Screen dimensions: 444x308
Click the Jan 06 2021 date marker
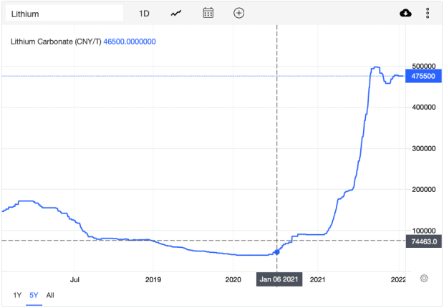click(x=279, y=279)
